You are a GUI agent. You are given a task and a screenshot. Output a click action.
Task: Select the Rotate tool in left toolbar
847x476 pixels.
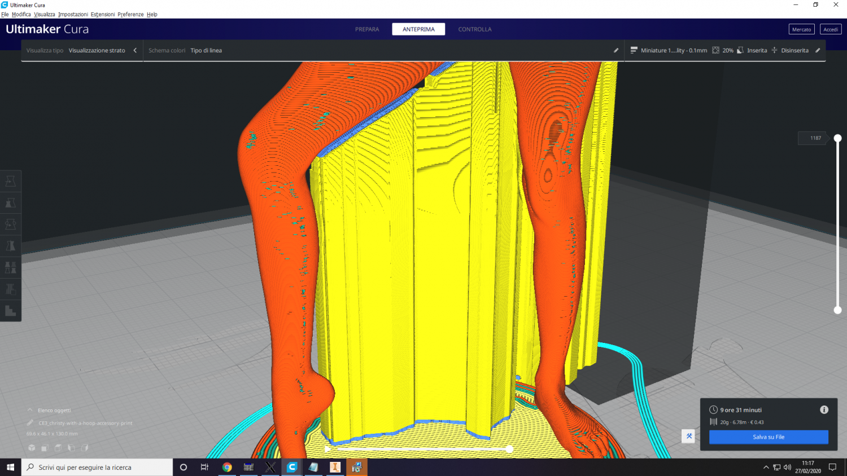point(10,224)
